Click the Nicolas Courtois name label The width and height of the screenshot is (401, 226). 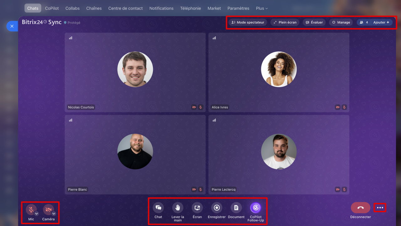[x=81, y=107]
